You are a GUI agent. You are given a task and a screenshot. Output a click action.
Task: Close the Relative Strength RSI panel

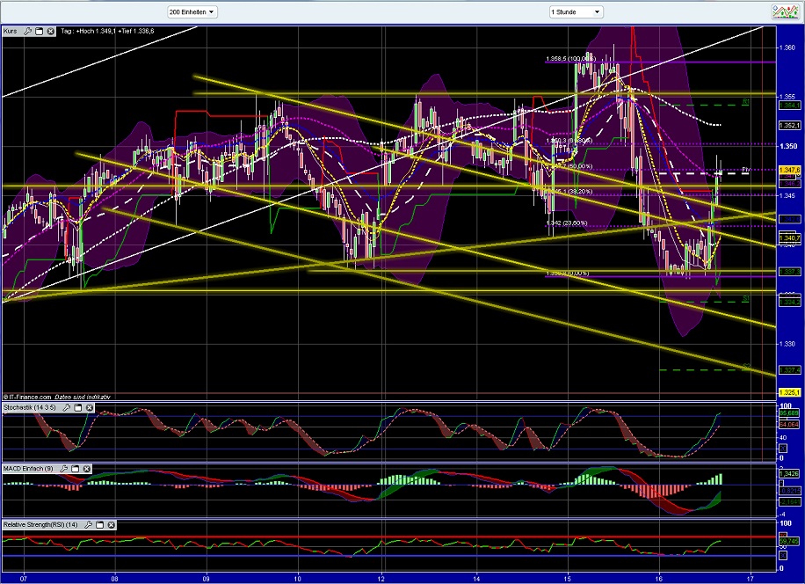click(x=111, y=525)
